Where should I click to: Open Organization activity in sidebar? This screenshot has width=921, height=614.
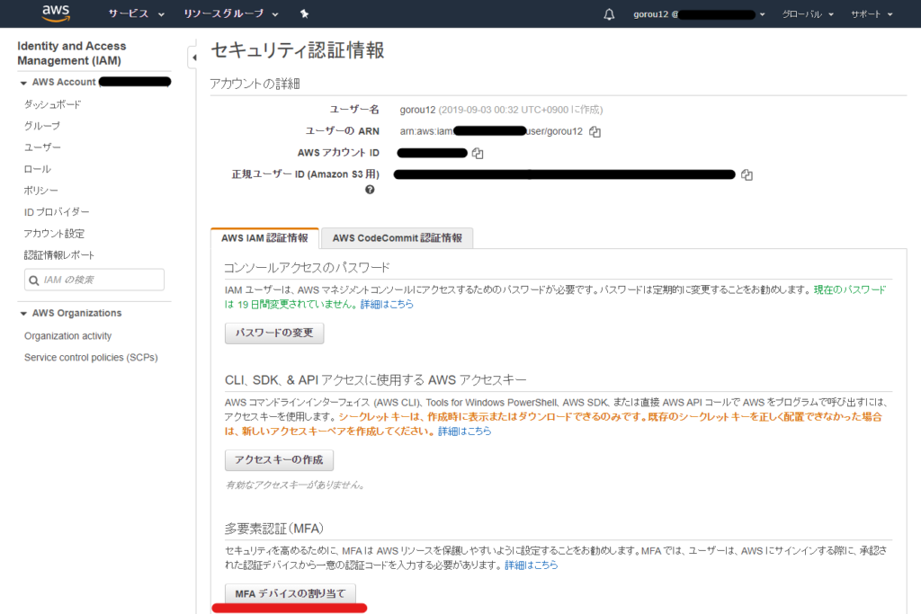tap(67, 335)
